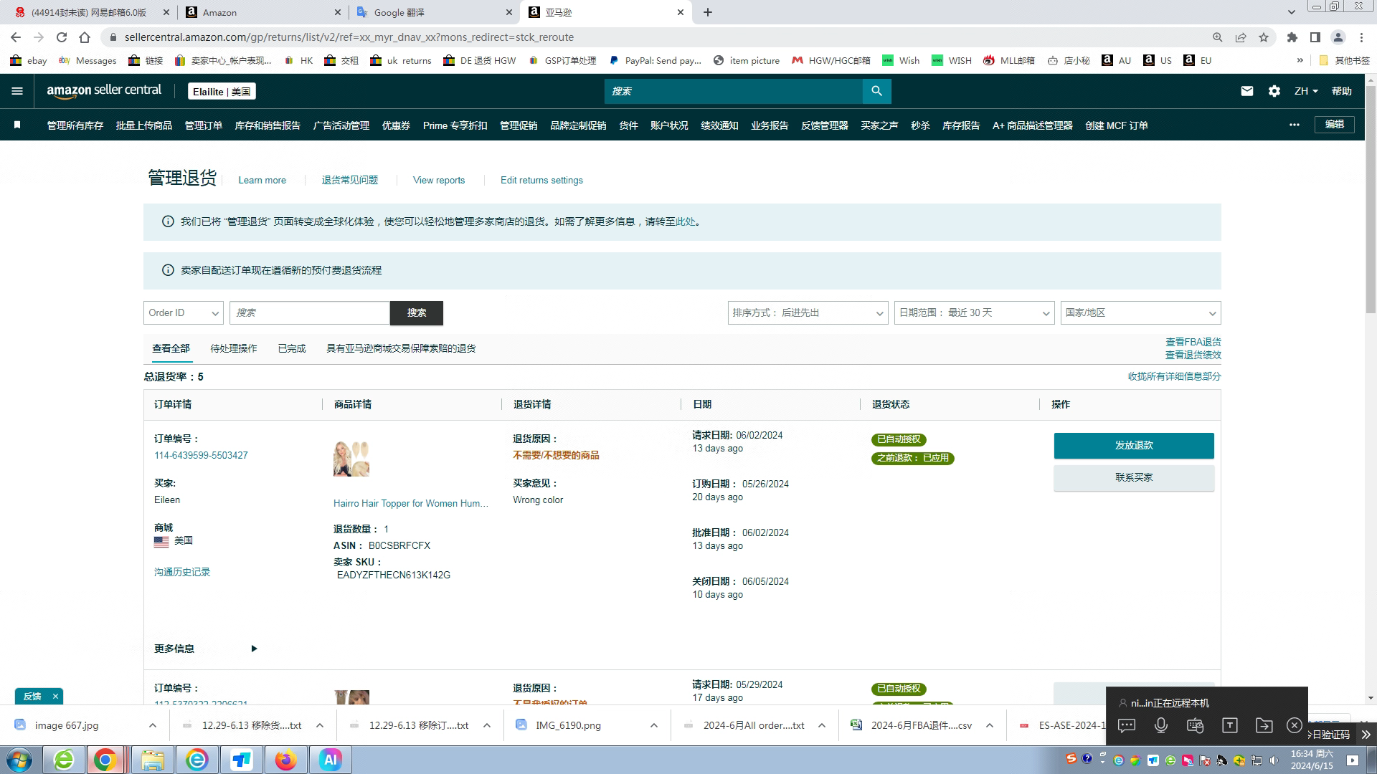1377x774 pixels.
Task: Open the Seller Central hamburger menu
Action: click(17, 91)
